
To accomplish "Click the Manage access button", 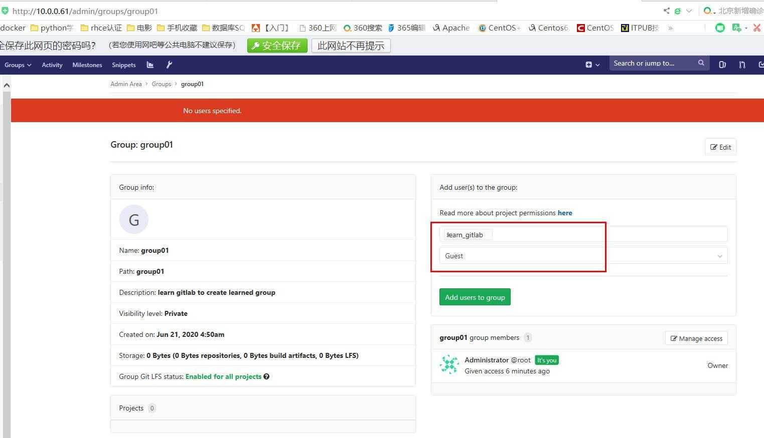I will coord(696,338).
